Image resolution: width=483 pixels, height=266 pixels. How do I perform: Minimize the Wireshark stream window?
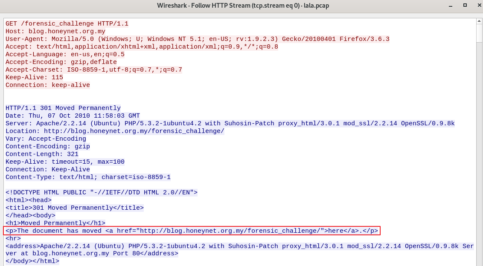click(x=451, y=6)
